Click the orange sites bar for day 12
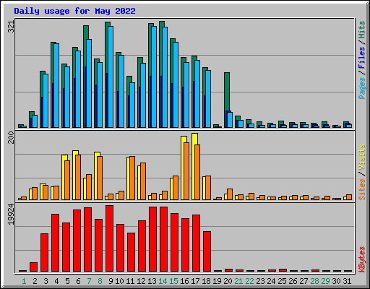Screen dimensions: 370x289 point(143,181)
